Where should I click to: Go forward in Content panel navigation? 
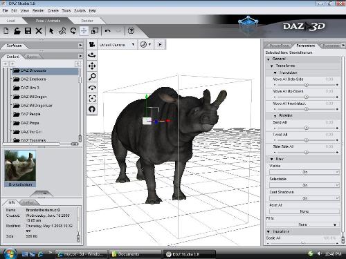click(12, 64)
